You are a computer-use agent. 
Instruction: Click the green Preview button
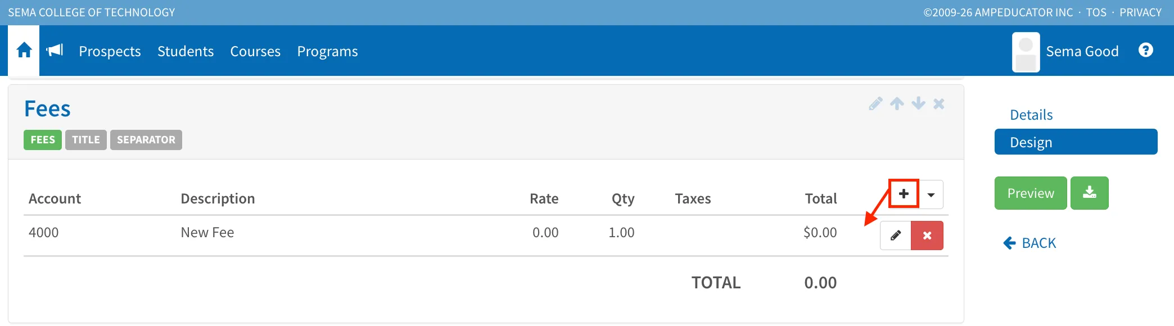[x=1031, y=193]
